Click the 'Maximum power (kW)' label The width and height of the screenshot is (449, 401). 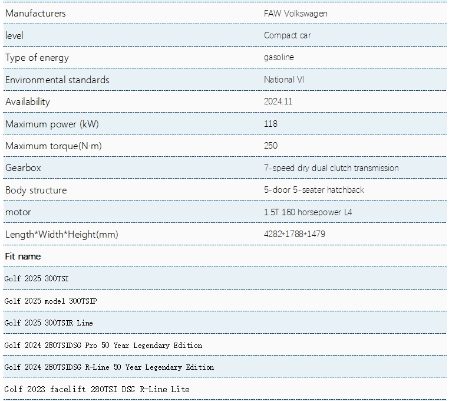click(x=52, y=124)
